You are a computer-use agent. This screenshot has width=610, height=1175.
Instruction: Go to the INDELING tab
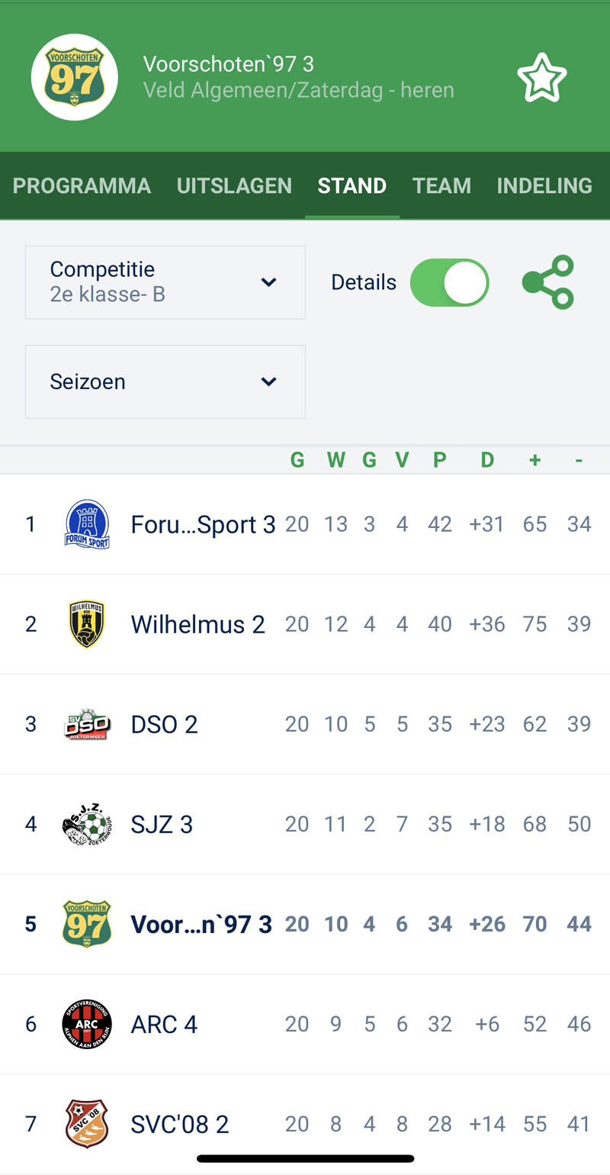[x=544, y=185]
